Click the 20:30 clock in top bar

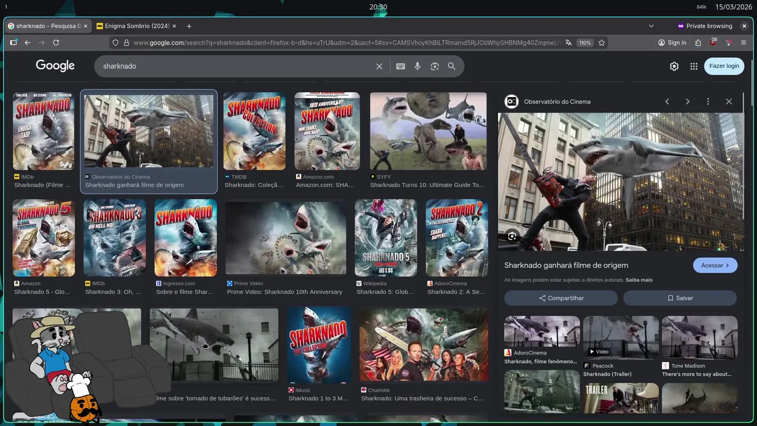click(378, 7)
